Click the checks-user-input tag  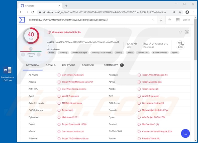80,53
